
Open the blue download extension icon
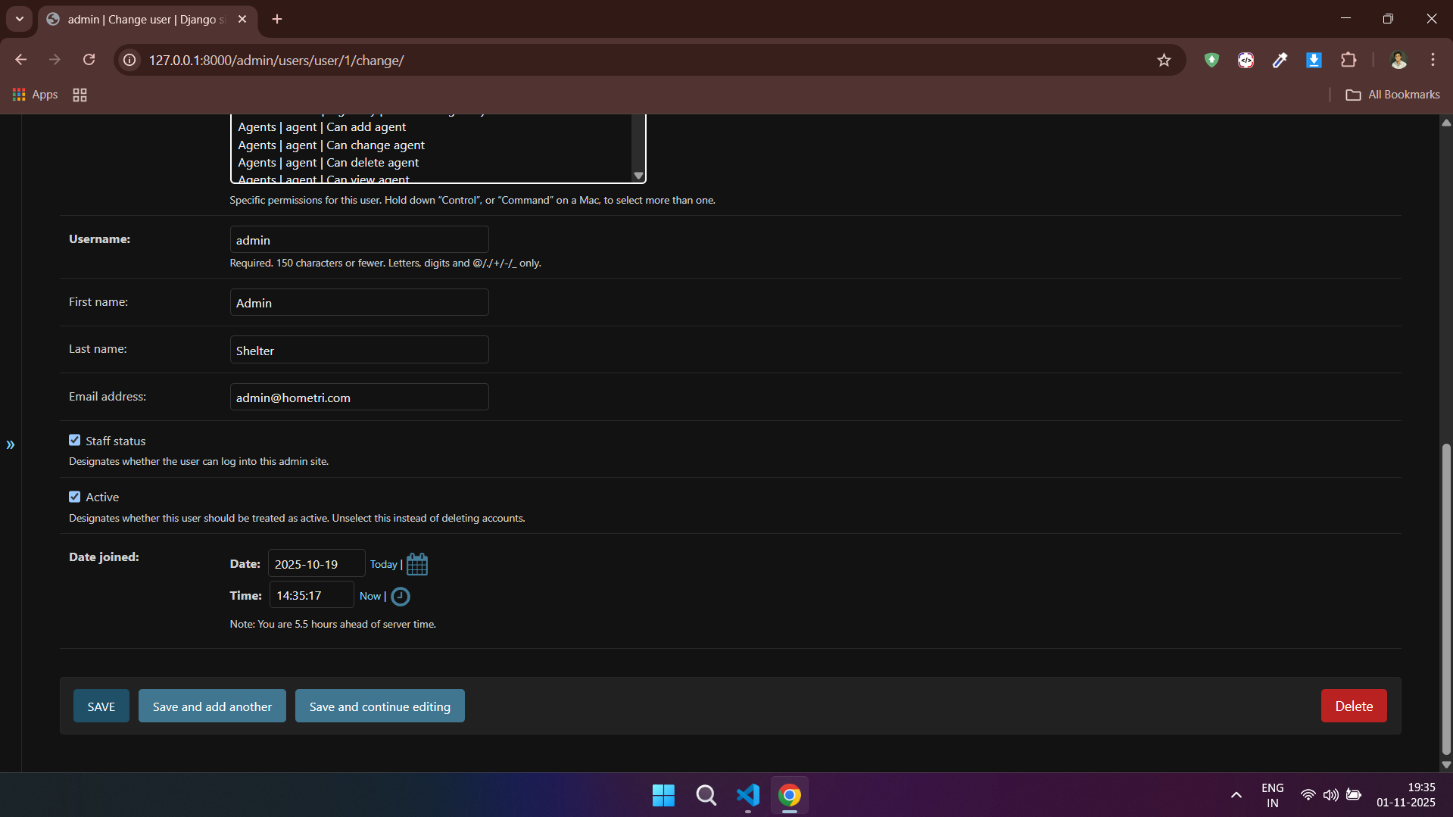click(x=1314, y=60)
